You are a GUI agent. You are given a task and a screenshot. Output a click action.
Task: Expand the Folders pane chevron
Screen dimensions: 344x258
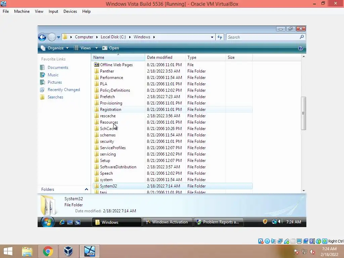click(86, 189)
